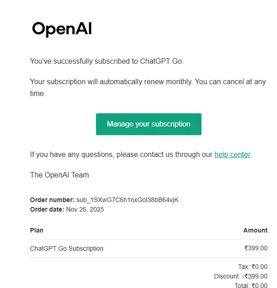277x288 pixels.
Task: Click the ChatGPT Go name in the first sentence
Action: pos(161,61)
